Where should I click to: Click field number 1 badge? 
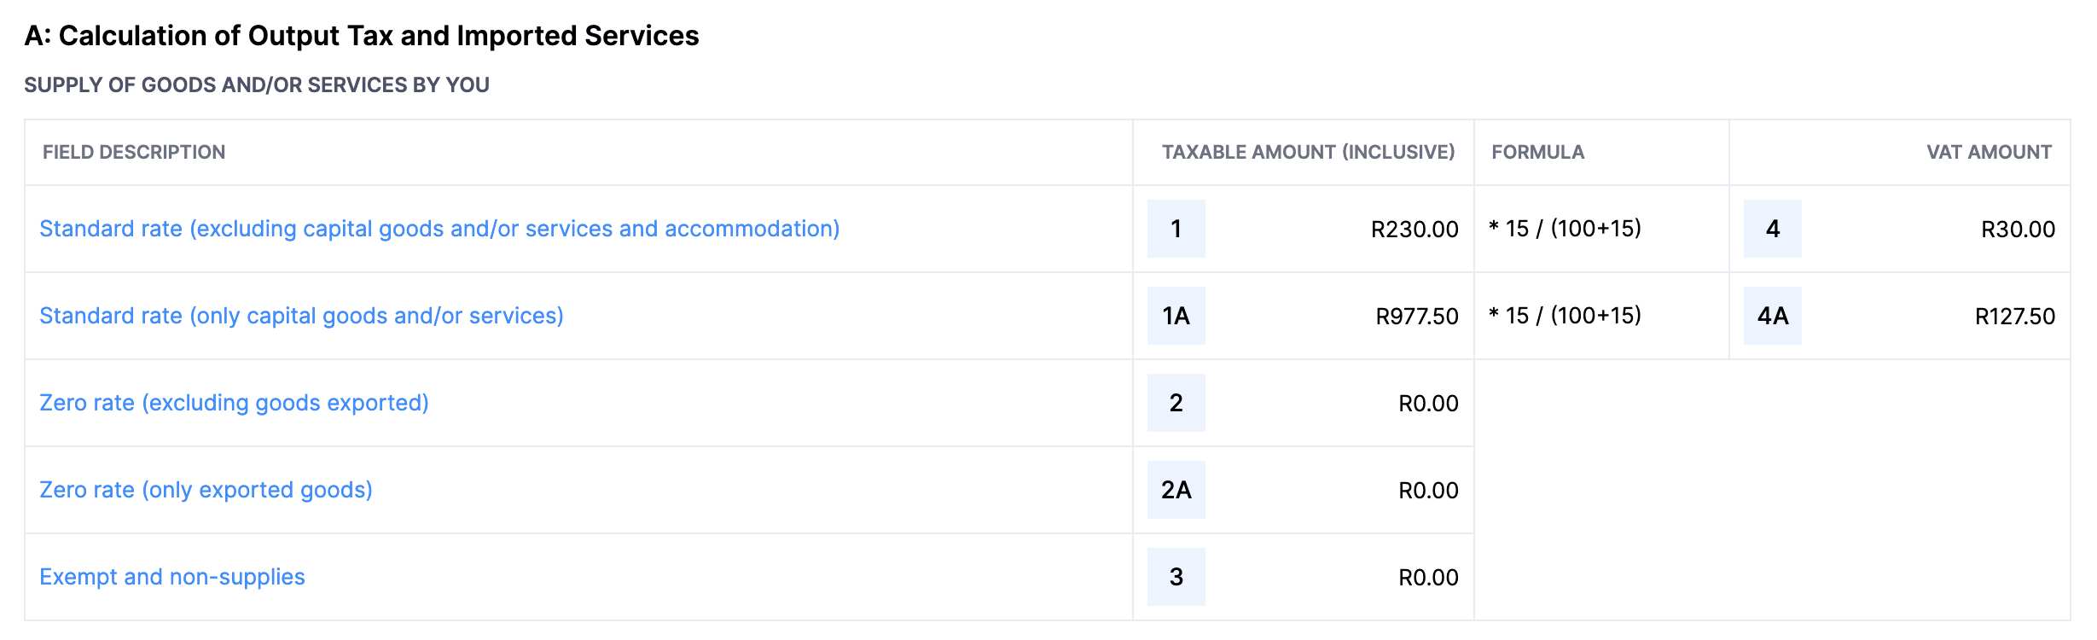click(1176, 229)
